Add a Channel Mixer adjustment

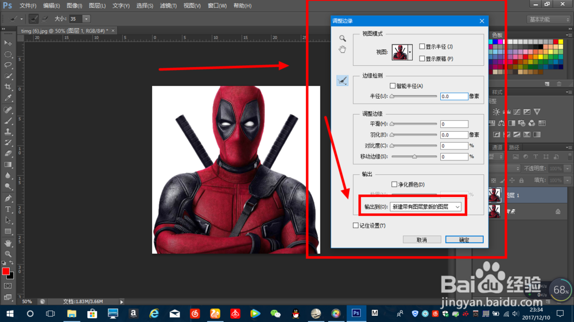point(532,123)
